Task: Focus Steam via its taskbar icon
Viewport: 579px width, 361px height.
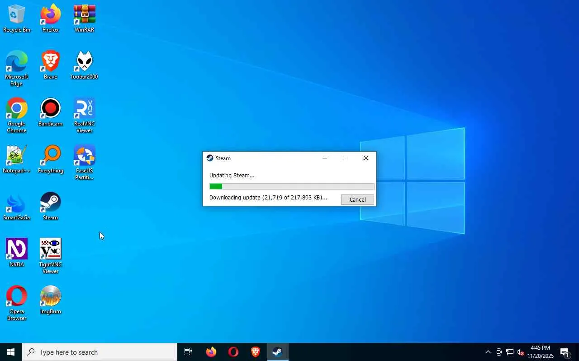Action: (x=278, y=352)
